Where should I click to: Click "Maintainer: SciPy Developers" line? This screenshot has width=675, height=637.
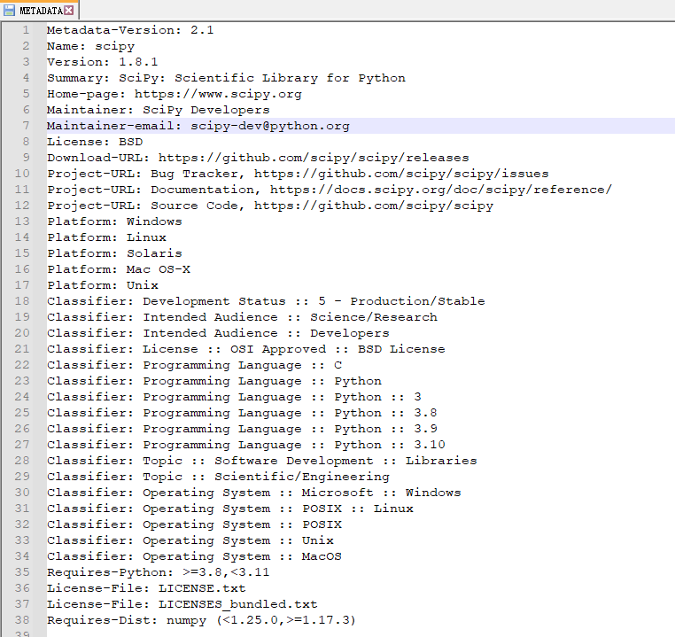(x=159, y=110)
